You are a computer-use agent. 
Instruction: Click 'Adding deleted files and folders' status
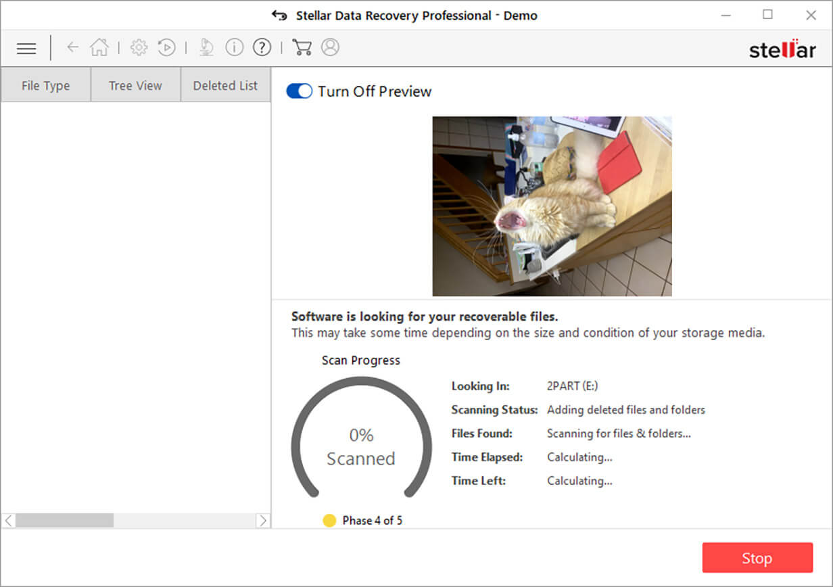(626, 410)
